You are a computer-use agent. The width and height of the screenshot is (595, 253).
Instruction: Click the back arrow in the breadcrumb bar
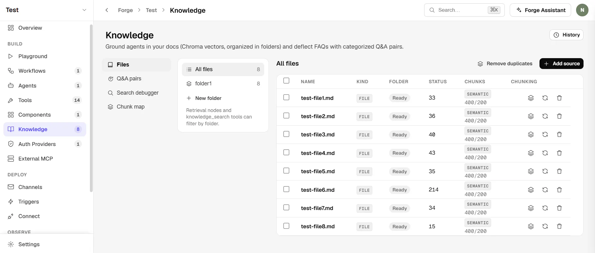pyautogui.click(x=107, y=10)
